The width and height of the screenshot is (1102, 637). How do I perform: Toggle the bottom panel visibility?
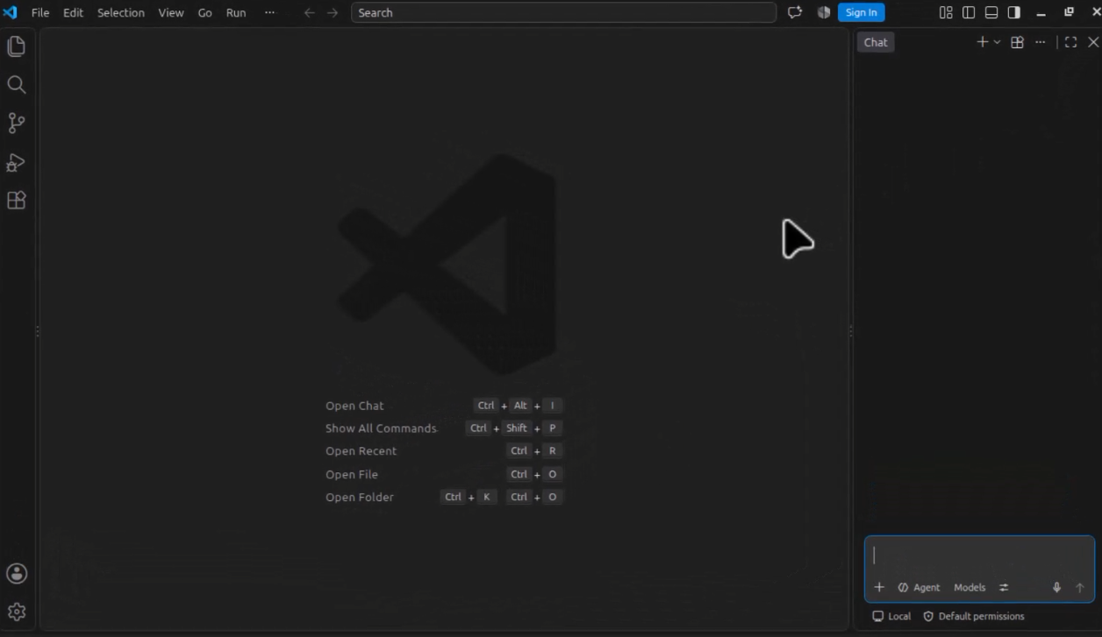click(991, 12)
